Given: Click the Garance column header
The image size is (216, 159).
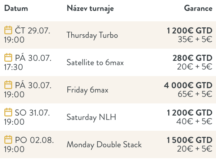Looking at the screenshot, I should 198,8.
